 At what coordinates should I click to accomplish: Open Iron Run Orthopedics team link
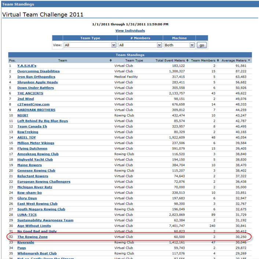coord(36,77)
